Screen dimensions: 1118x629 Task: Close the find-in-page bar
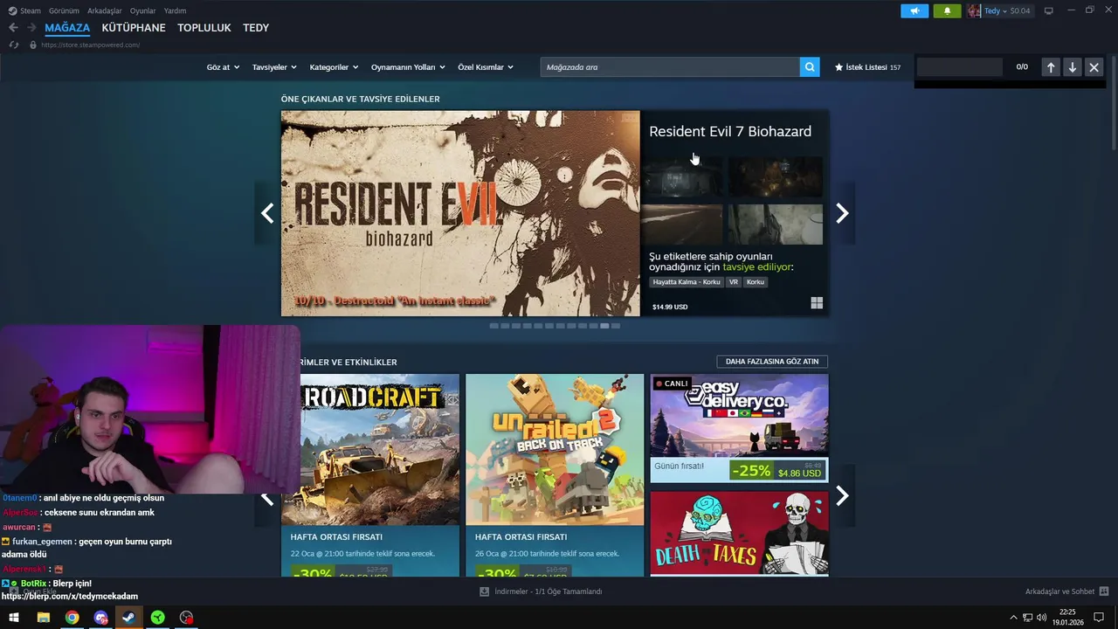1094,66
